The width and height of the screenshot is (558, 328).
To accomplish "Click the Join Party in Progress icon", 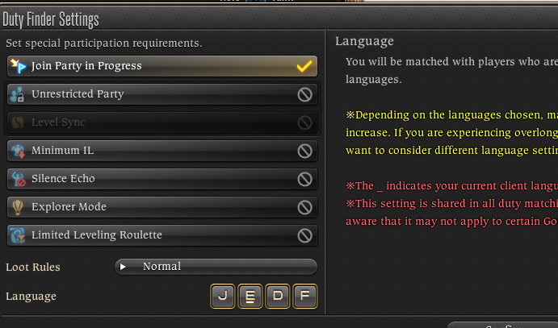I will click(x=18, y=66).
